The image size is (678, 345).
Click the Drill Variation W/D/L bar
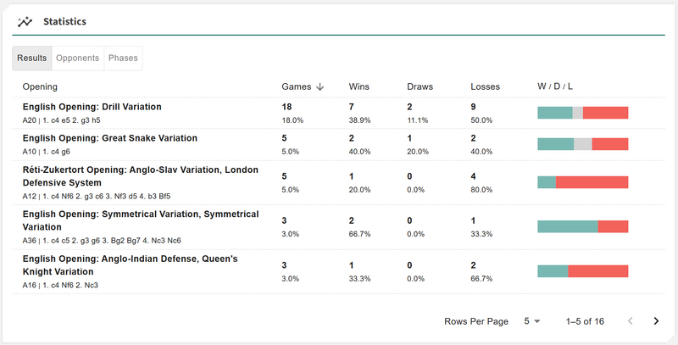pos(582,113)
